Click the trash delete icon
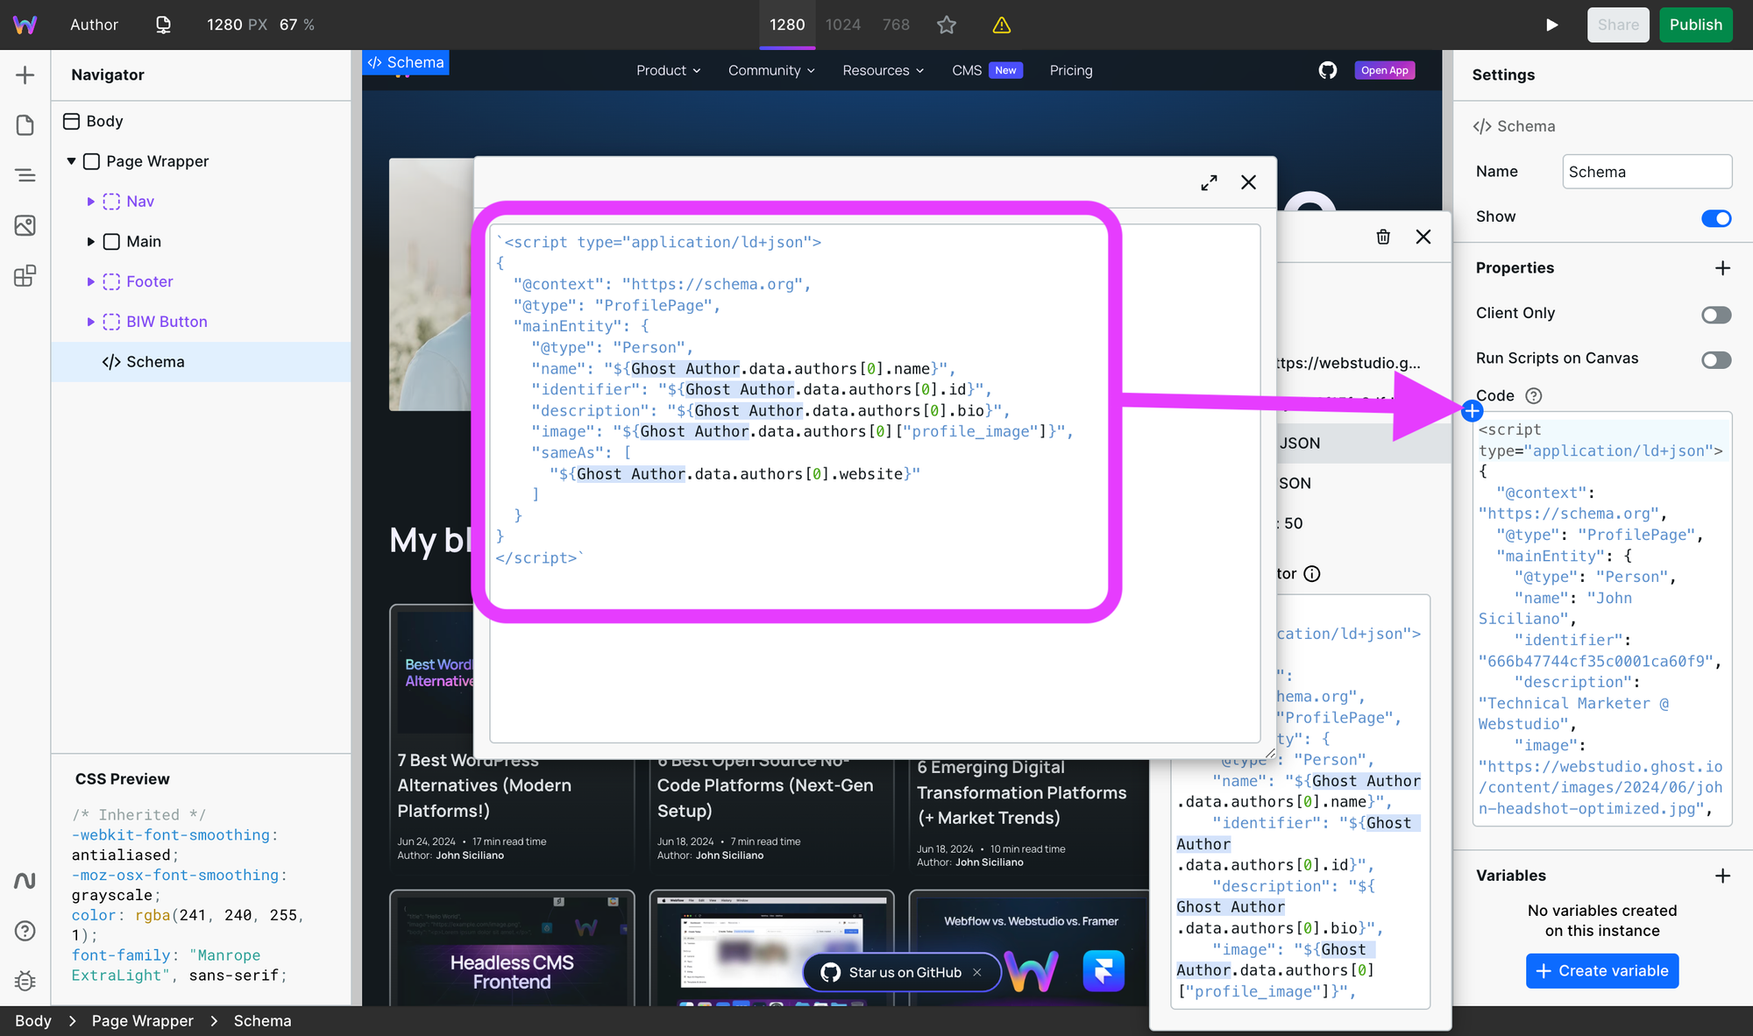 pyautogui.click(x=1383, y=237)
